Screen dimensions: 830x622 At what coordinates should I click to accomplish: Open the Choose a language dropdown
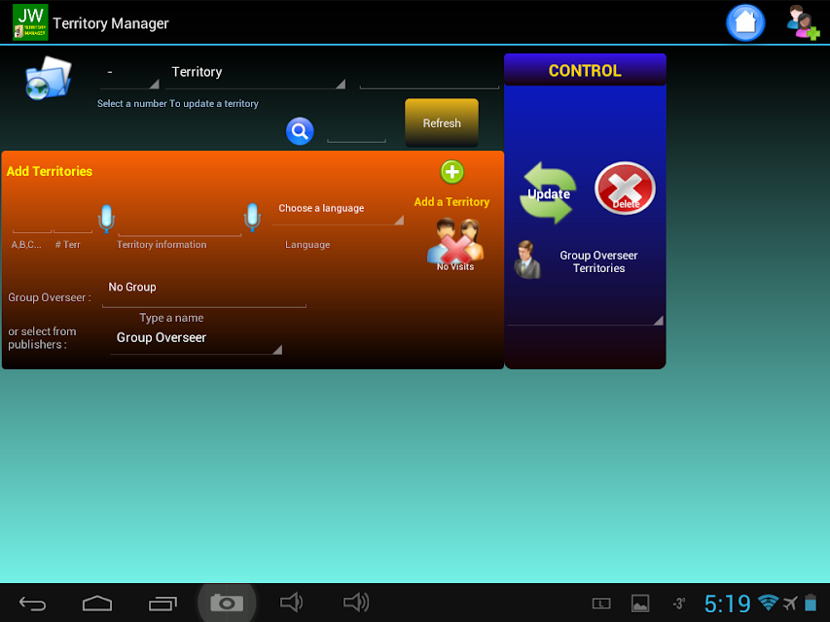(339, 211)
